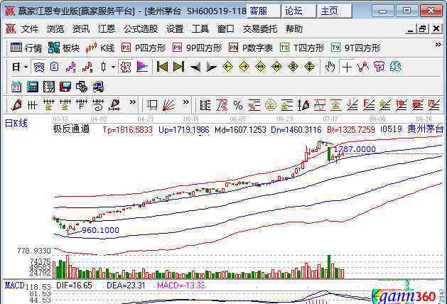The image size is (447, 304).
Task: Click the 行情 quotes button
Action: click(26, 48)
